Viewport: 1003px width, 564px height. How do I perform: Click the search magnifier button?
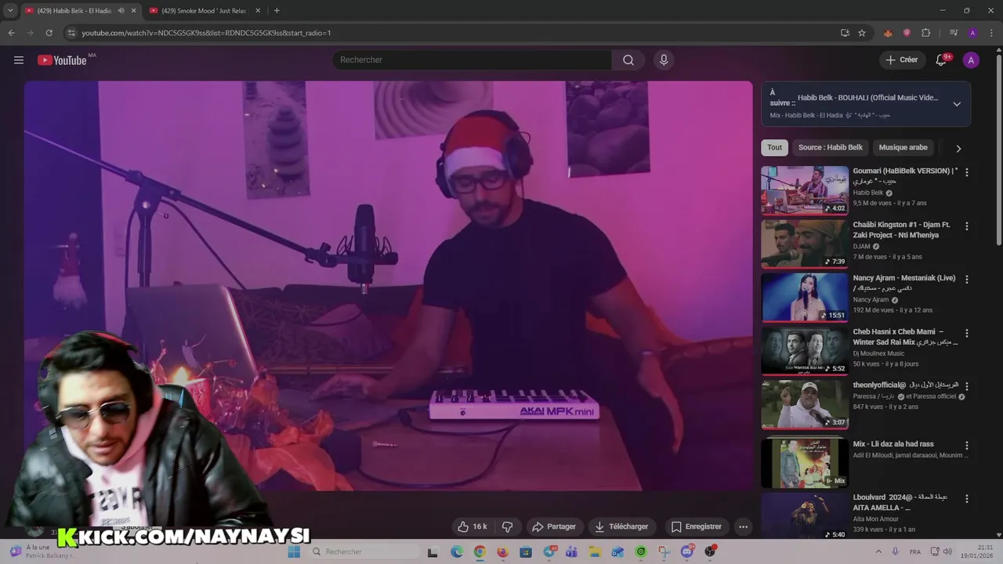click(628, 60)
